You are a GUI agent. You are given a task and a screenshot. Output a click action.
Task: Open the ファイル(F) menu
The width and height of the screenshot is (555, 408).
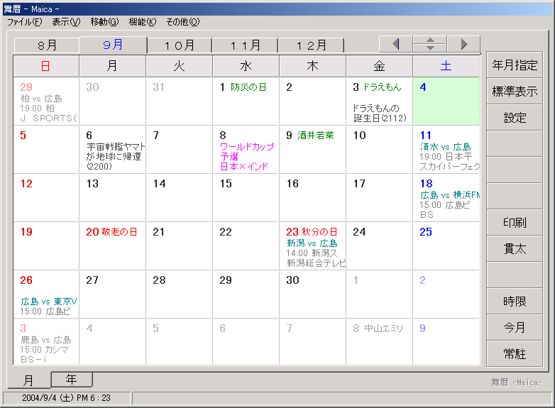tap(24, 22)
